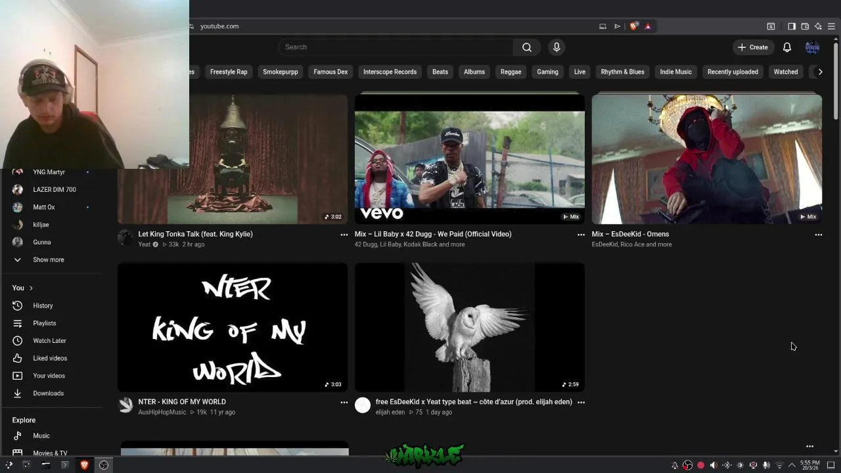Select the Smokepurpp chip
The image size is (841, 473).
(x=281, y=72)
